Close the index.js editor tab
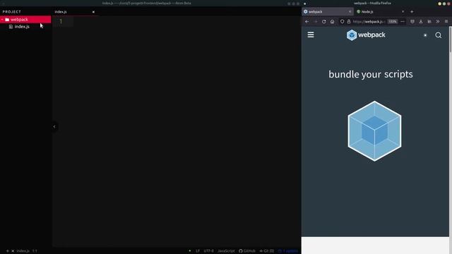452x254 pixels. (x=93, y=12)
